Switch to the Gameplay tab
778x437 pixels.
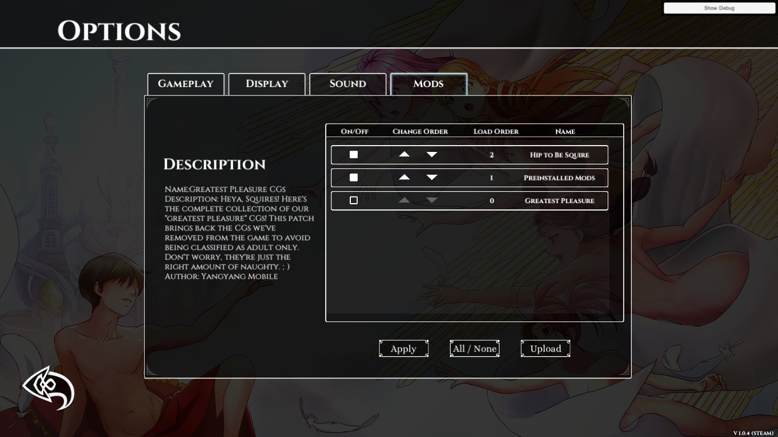click(x=186, y=84)
